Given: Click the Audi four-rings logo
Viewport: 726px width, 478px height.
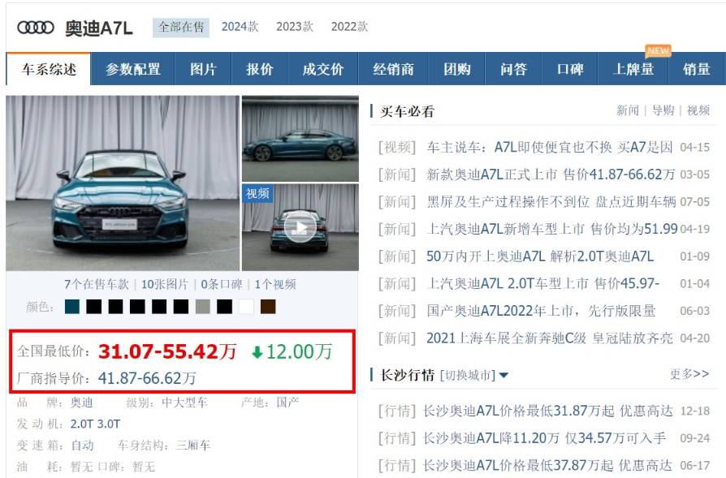Looking at the screenshot, I should [x=36, y=28].
